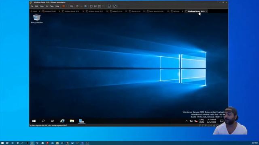Click the host taskbar clock
Image resolution: width=259 pixels, height=145 pixels.
[x=255, y=143]
